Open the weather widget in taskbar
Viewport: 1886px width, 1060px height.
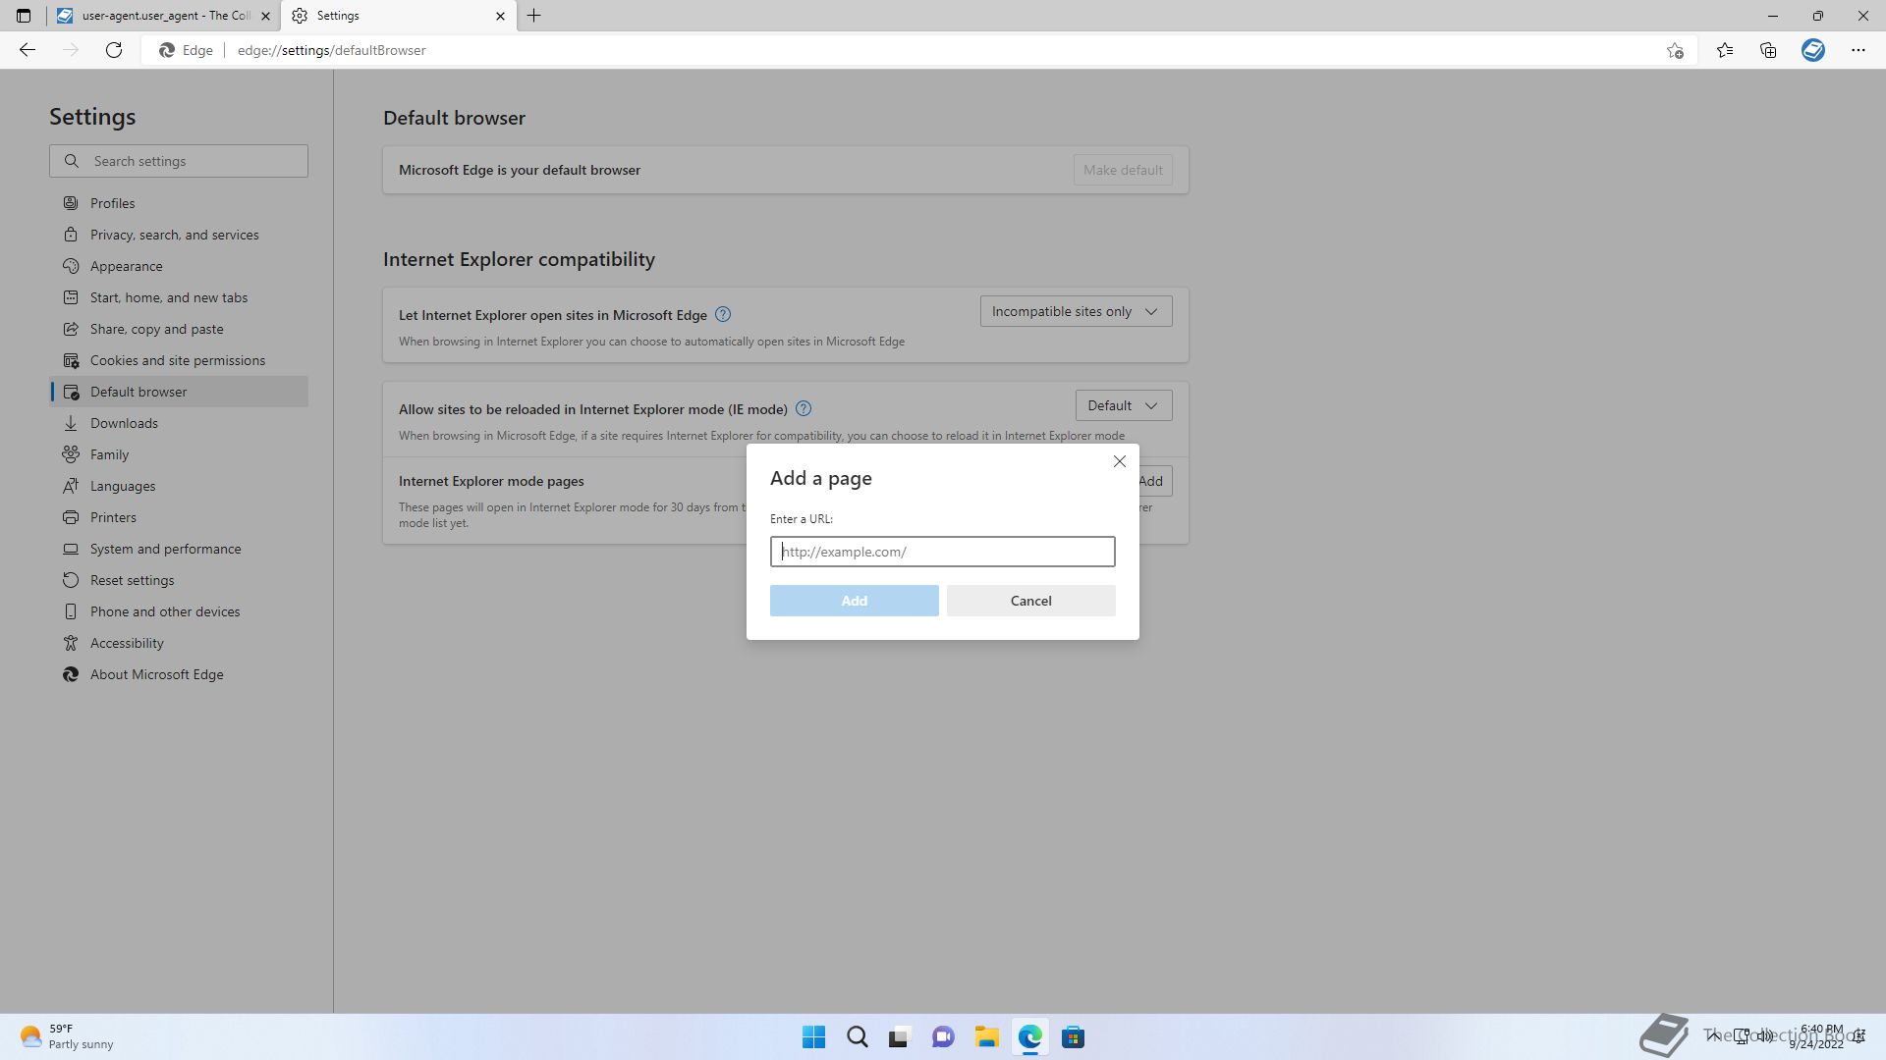(67, 1036)
